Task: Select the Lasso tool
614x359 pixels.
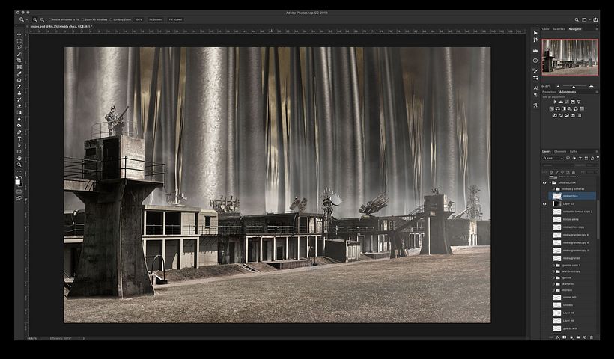Action: point(19,47)
